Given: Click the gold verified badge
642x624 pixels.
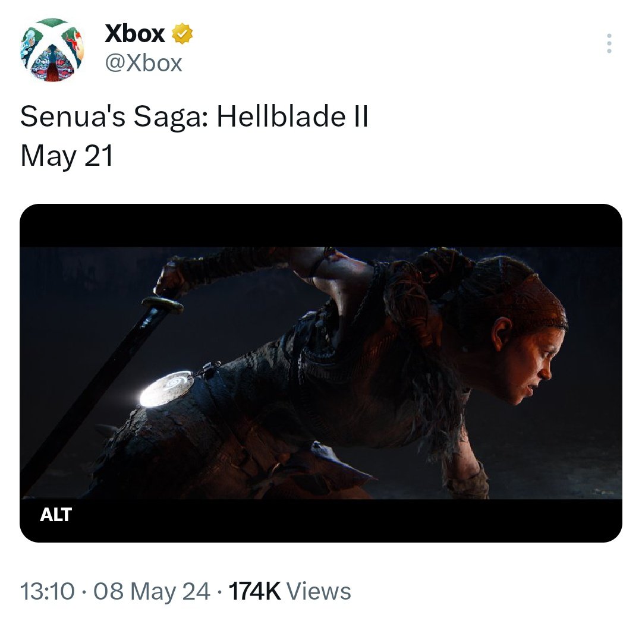Looking at the screenshot, I should pos(182,35).
